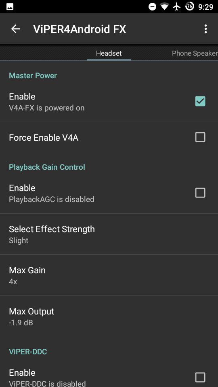This screenshot has width=218, height=387.
Task: Check the Force Enable V4A checkbox
Action: [x=200, y=137]
